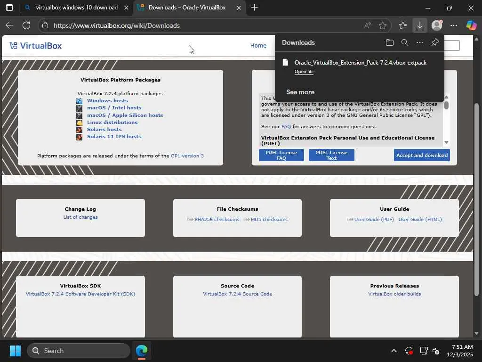482x362 pixels.
Task: View site information lock icon
Action: point(45,25)
